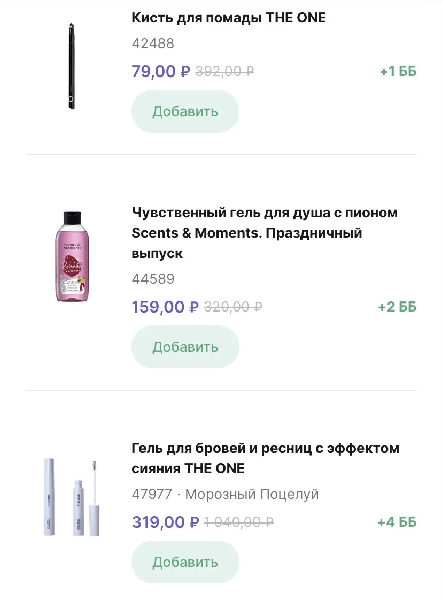Select product code 44589
Image resolution: width=442 pixels, height=599 pixels.
[153, 279]
